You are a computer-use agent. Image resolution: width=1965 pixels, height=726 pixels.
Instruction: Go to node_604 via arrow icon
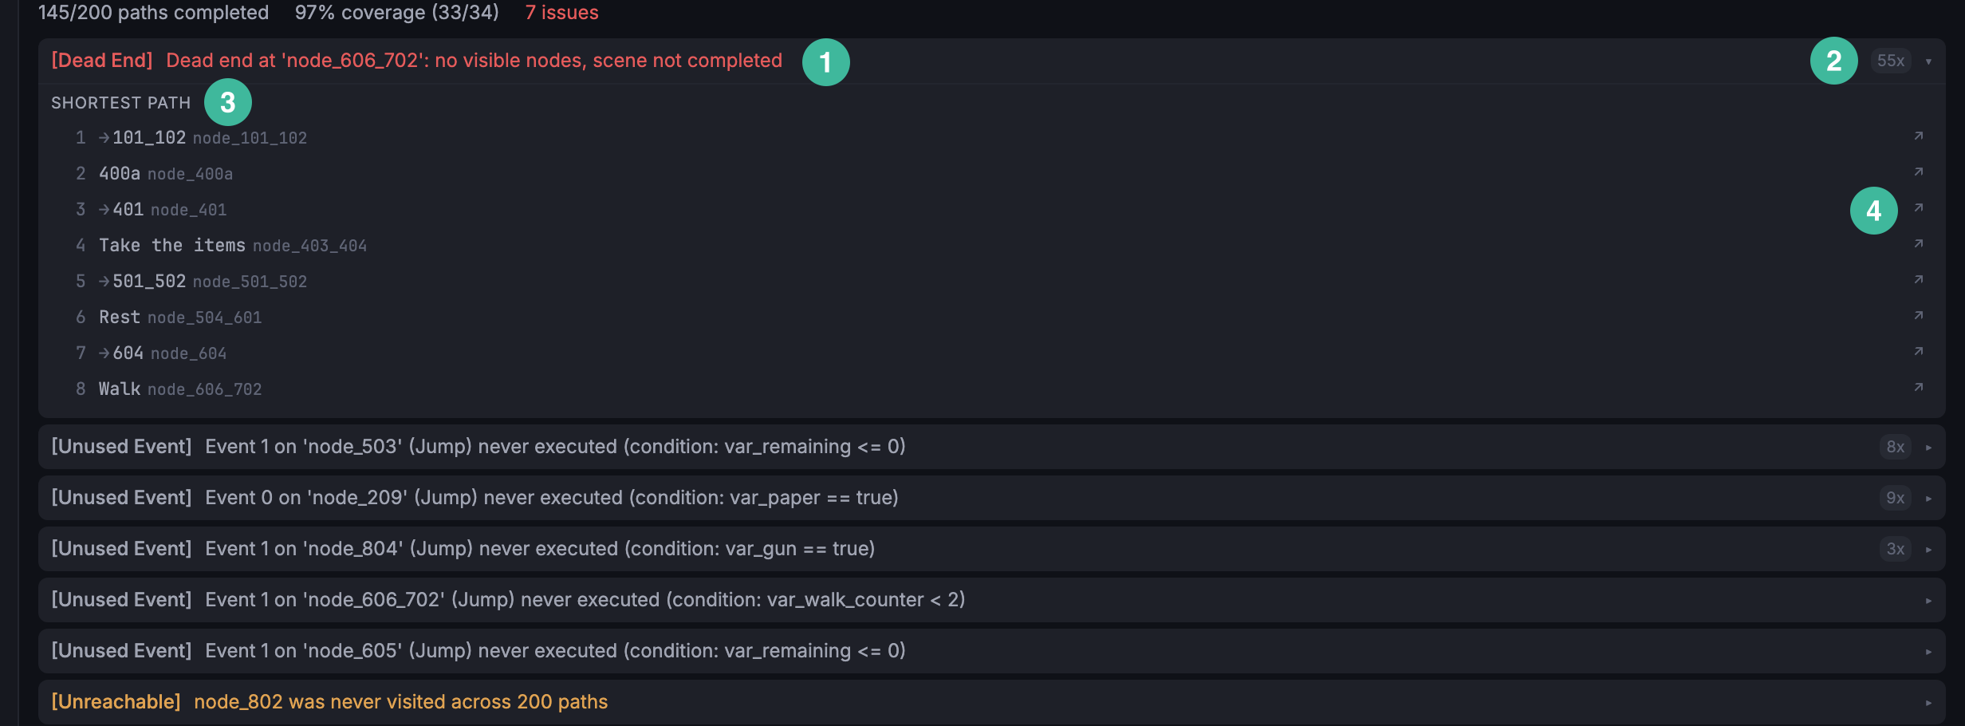tap(1919, 352)
